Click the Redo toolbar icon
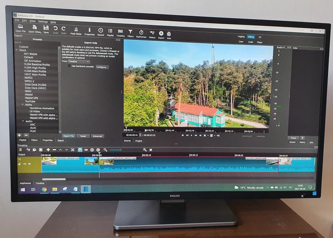This screenshot has width=333, height=238. [64, 30]
